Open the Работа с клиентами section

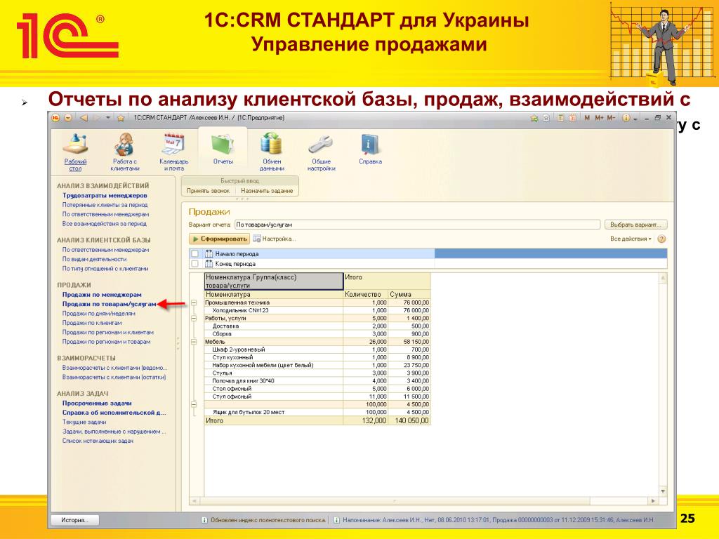tap(125, 152)
